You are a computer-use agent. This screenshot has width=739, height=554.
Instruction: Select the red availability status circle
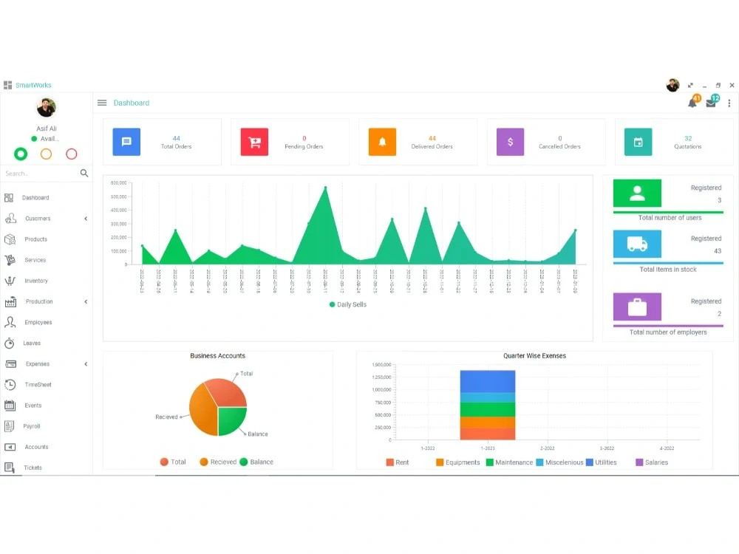(x=71, y=154)
